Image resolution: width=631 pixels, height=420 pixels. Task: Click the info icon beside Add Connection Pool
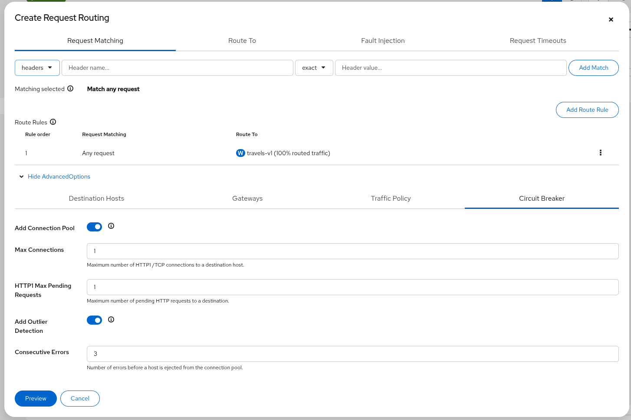pos(111,226)
